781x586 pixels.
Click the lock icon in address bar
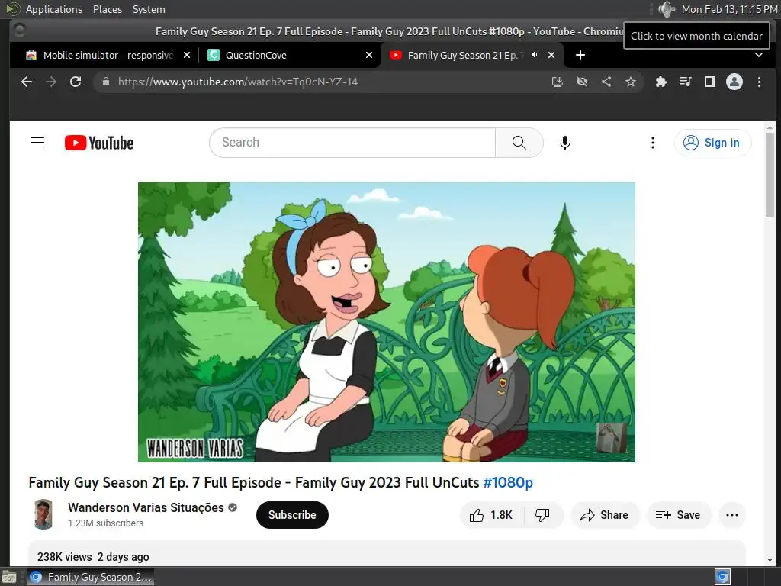105,82
